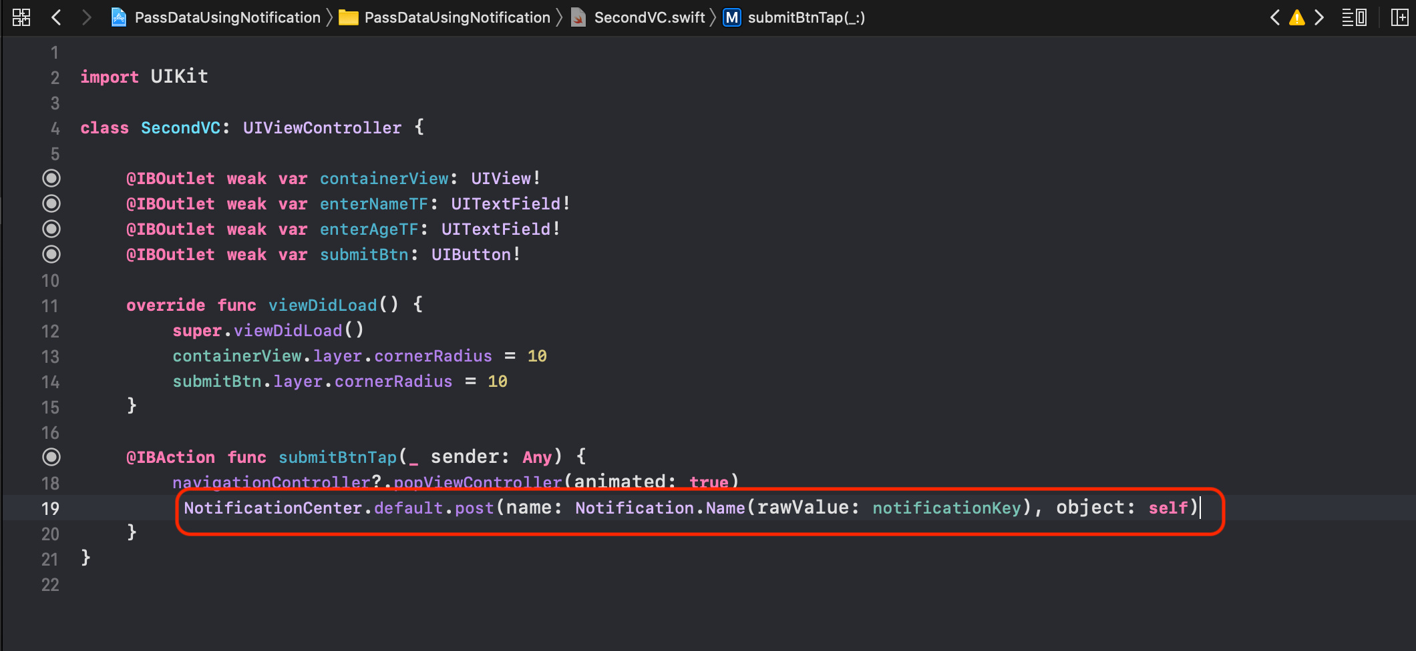This screenshot has width=1416, height=651.
Task: Open the chevron before submitBtnTap breadcrumb
Action: [x=713, y=17]
